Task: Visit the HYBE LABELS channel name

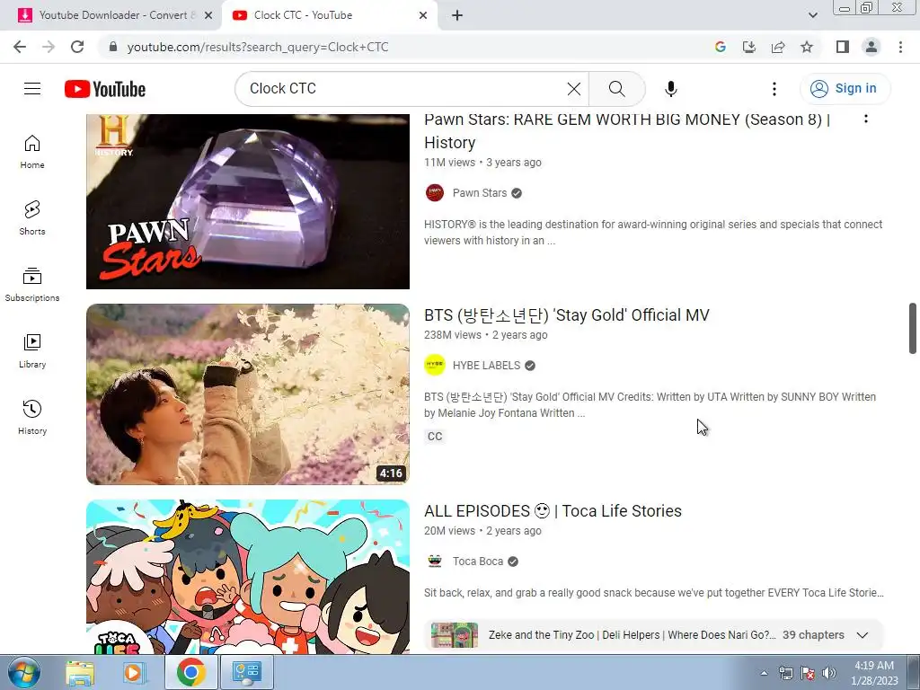Action: coord(486,366)
